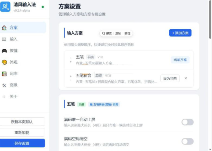Toggle 满码空码清空 switch

[x=188, y=141]
